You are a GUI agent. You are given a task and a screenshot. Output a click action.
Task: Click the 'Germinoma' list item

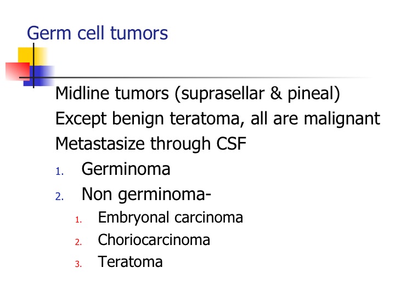(x=126, y=169)
